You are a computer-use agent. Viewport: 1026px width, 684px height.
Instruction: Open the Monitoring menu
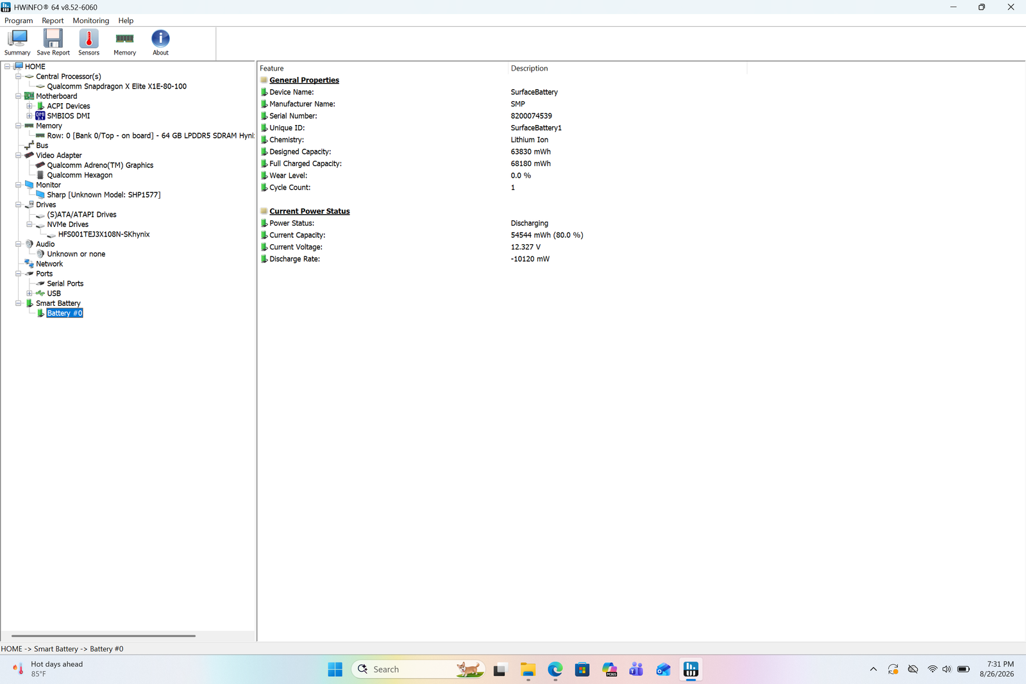click(x=91, y=21)
